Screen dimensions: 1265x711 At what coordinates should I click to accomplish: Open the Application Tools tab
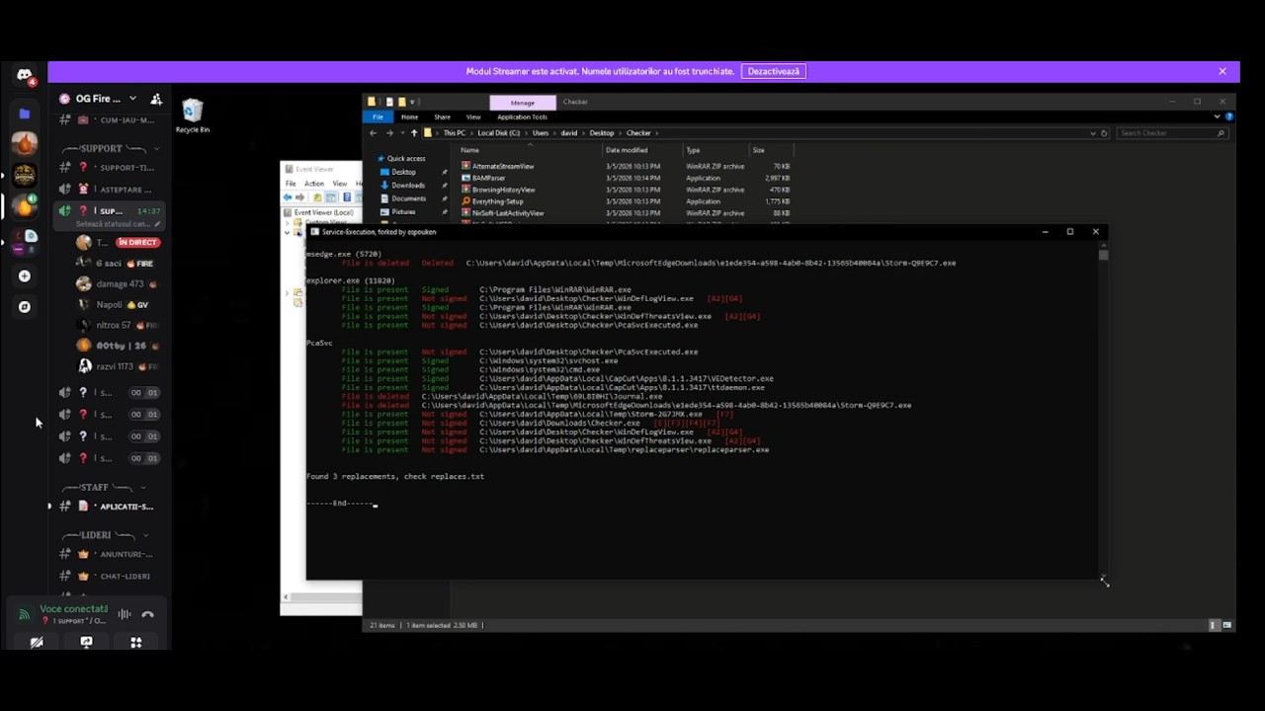click(x=522, y=117)
